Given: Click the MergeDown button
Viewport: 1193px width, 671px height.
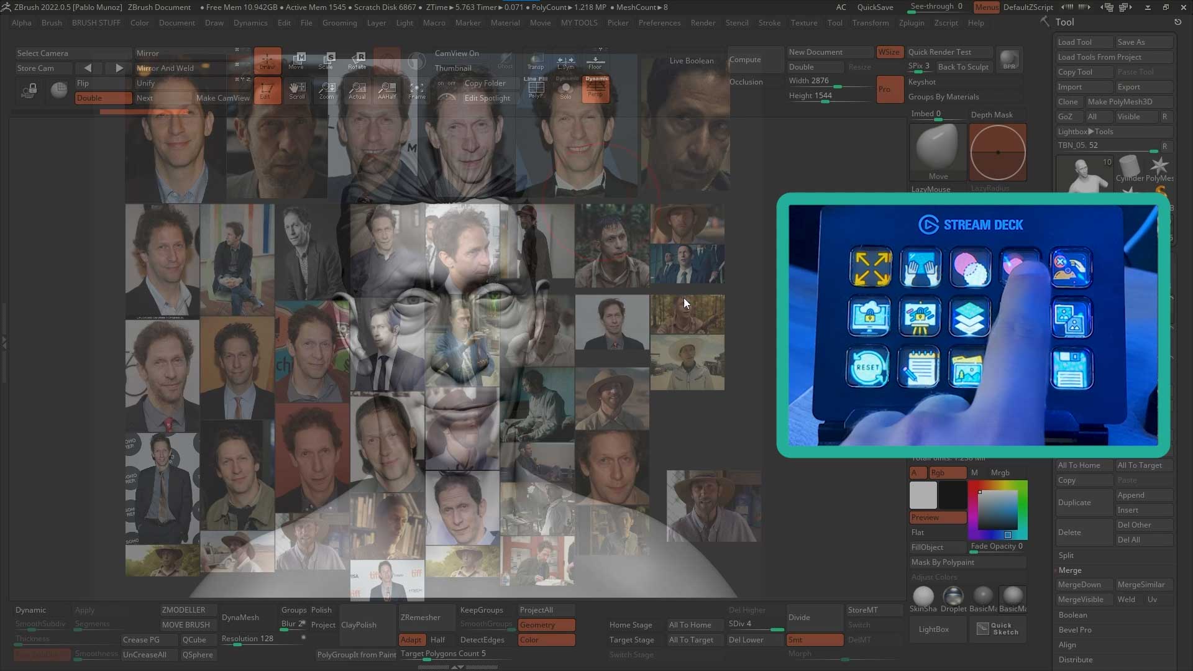Looking at the screenshot, I should pyautogui.click(x=1084, y=585).
